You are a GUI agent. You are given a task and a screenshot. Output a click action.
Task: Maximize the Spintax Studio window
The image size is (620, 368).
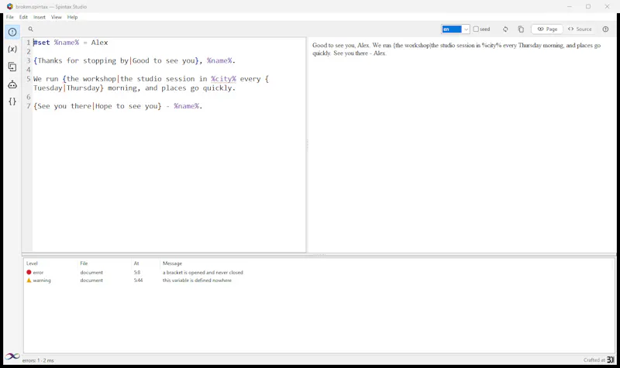coord(588,6)
